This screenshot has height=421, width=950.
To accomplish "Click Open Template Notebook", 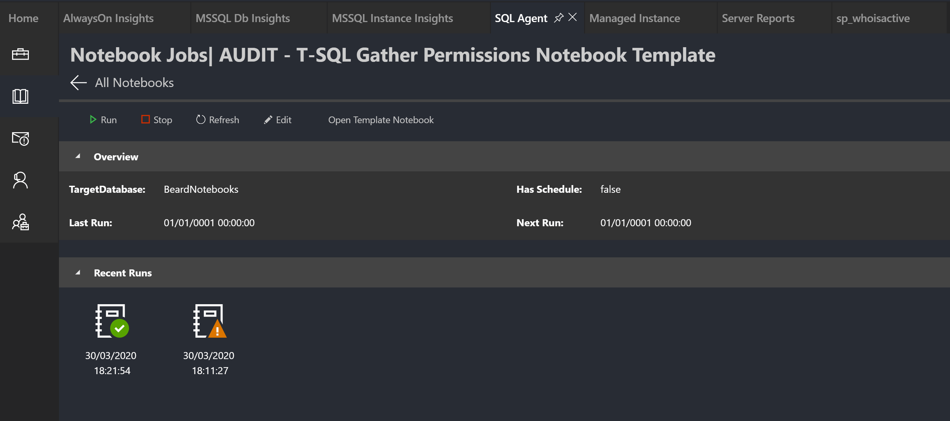I will tap(381, 120).
